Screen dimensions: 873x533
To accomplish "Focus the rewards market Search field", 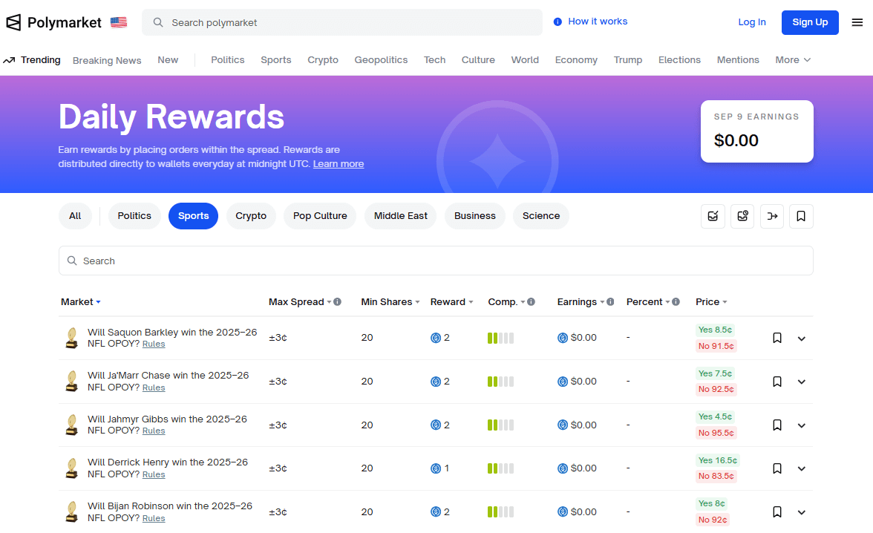I will tap(436, 261).
